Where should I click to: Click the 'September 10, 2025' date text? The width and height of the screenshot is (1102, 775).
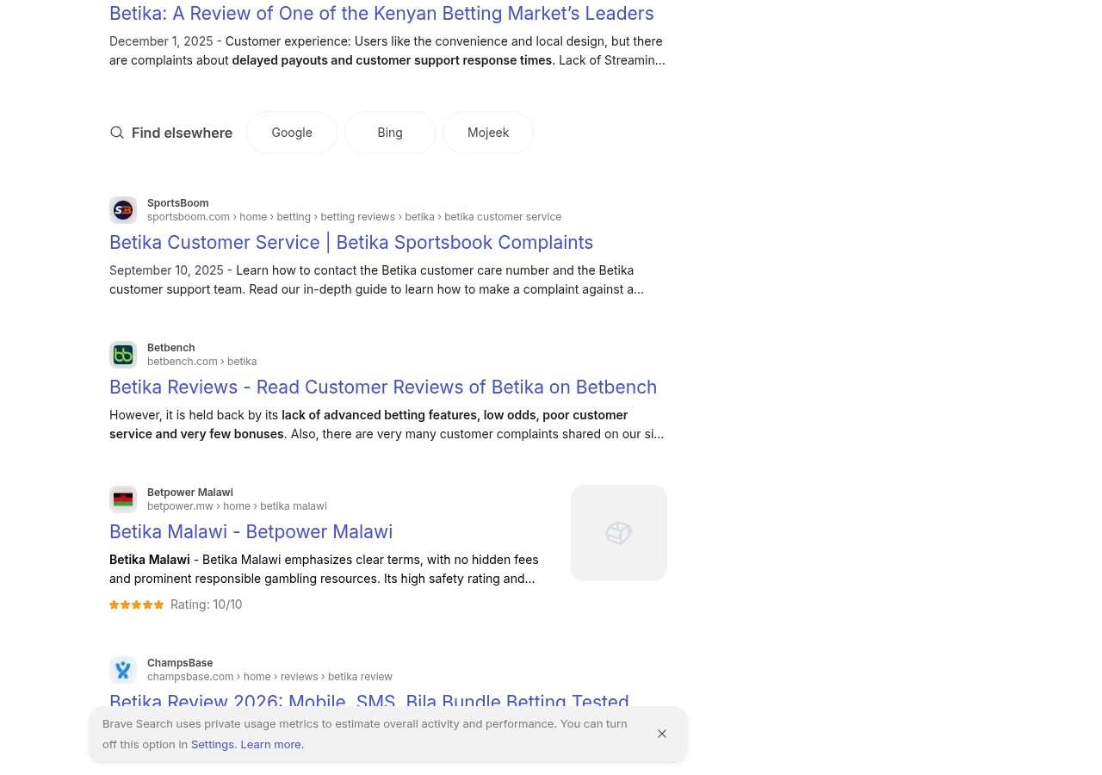[x=166, y=270]
